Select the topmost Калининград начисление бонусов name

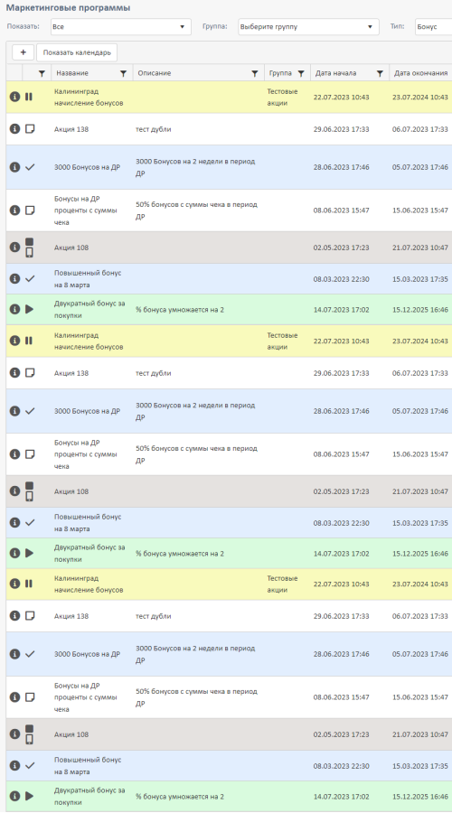(x=89, y=97)
